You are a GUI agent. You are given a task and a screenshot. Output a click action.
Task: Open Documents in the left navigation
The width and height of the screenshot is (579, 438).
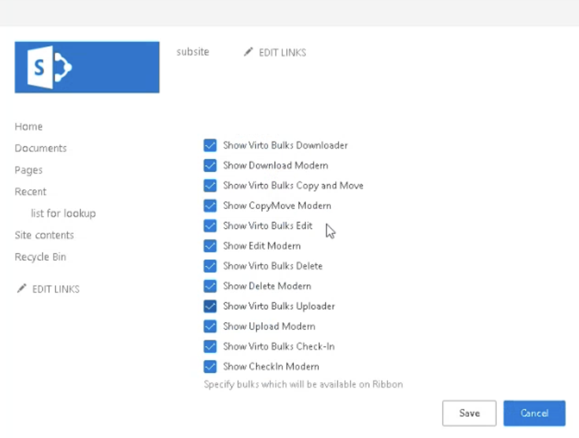[41, 148]
